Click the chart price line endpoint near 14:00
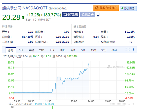 pyautogui.click(x=89, y=63)
